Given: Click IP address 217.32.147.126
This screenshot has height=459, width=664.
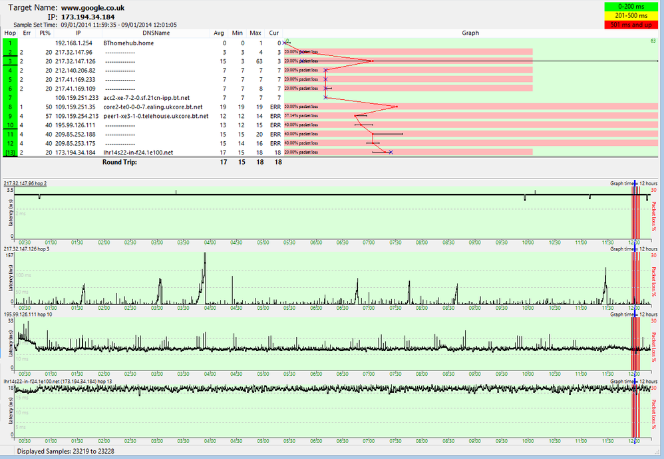Looking at the screenshot, I should click(x=75, y=61).
